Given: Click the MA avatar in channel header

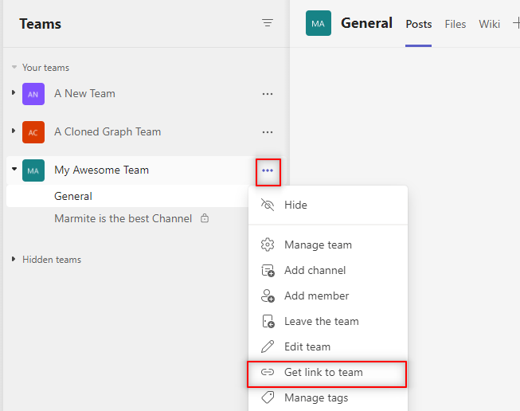Looking at the screenshot, I should [319, 23].
